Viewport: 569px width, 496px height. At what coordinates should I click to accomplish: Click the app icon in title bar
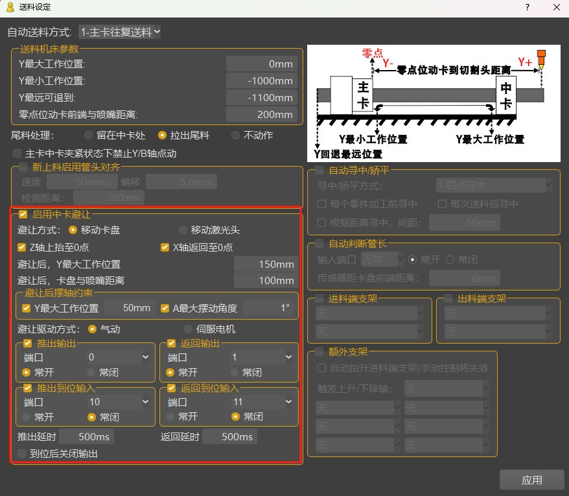point(10,8)
